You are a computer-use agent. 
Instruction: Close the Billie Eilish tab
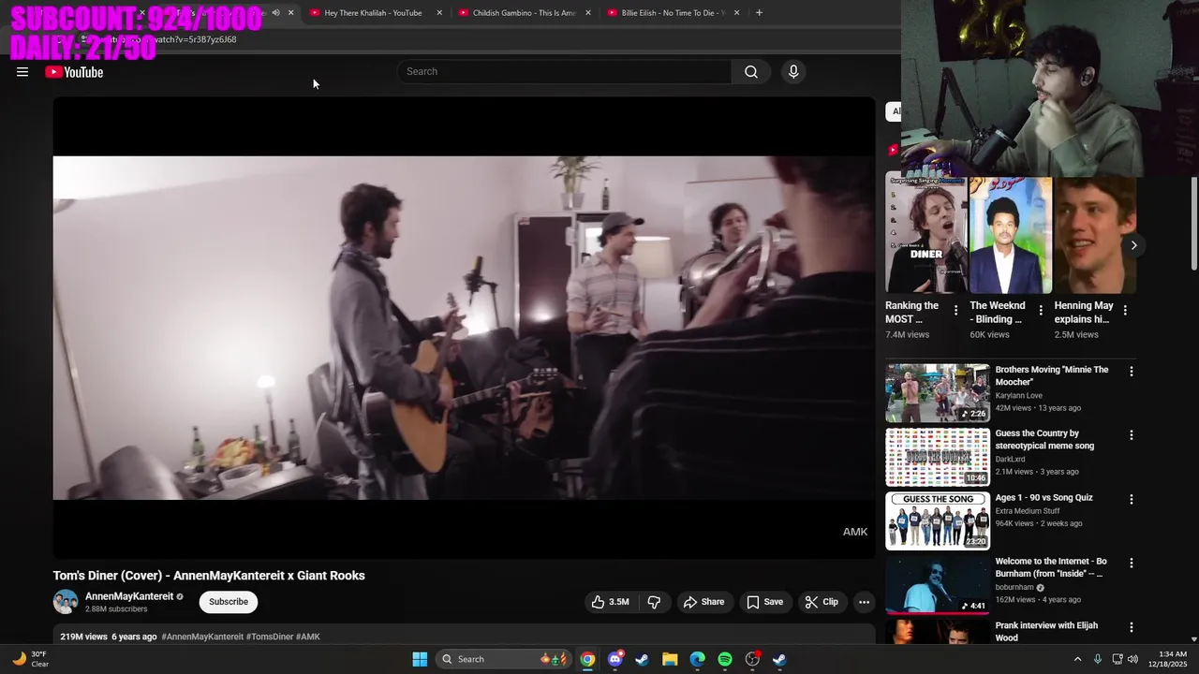pyautogui.click(x=736, y=13)
